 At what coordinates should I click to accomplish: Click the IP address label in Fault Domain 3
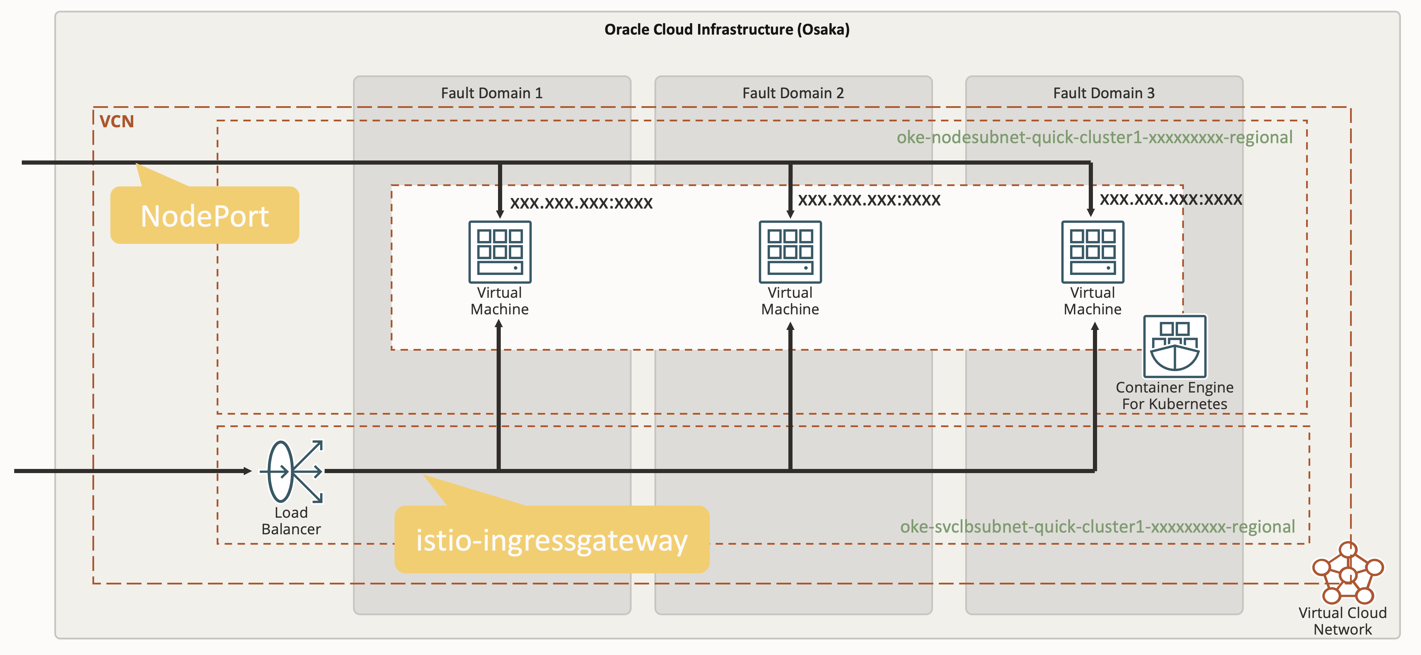coord(1170,199)
